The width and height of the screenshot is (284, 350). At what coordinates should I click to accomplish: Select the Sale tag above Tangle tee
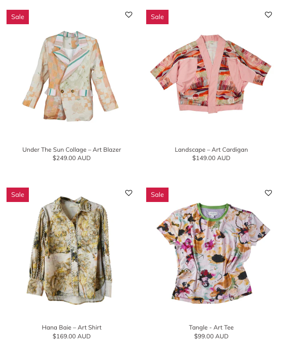(x=157, y=195)
